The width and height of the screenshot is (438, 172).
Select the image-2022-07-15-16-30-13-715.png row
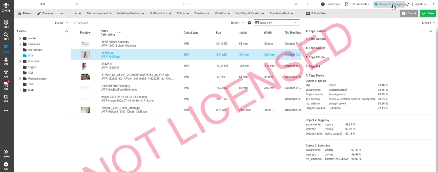point(186,99)
